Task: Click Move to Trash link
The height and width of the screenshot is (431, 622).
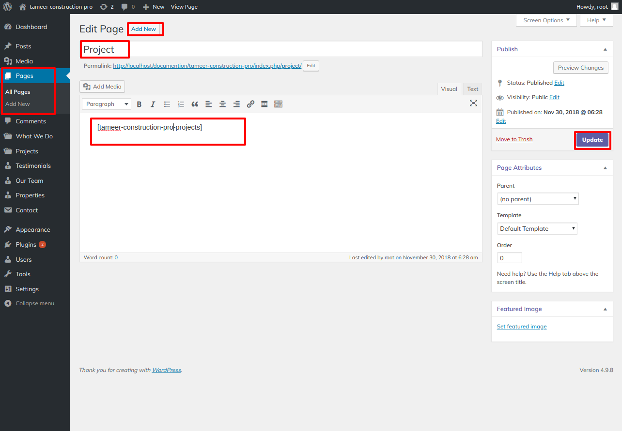Action: tap(514, 139)
